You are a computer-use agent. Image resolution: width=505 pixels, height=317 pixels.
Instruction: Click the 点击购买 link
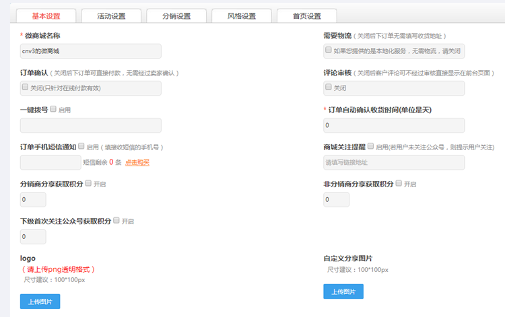click(x=137, y=162)
